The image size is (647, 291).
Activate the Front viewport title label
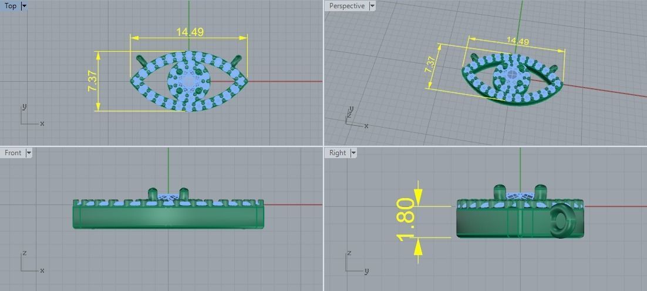pyautogui.click(x=13, y=152)
